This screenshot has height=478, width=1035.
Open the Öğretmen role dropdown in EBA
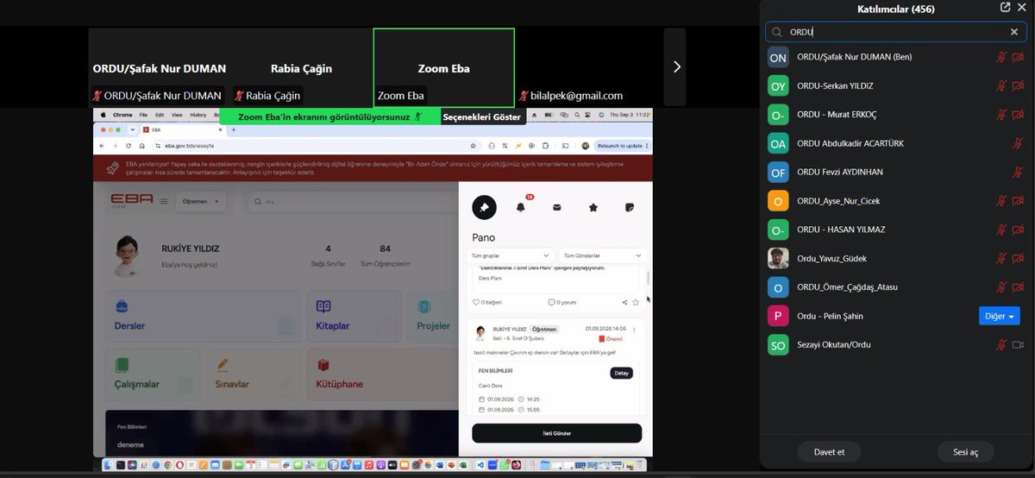(x=201, y=202)
